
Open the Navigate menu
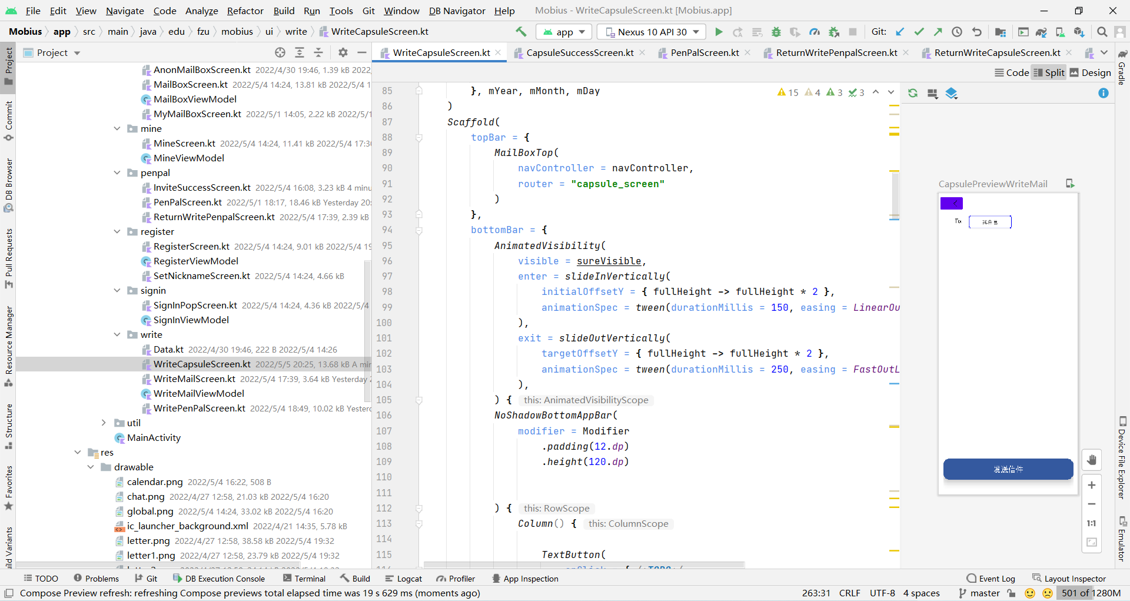point(125,11)
